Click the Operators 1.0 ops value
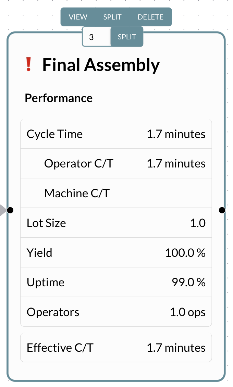233x387 pixels. tap(187, 312)
